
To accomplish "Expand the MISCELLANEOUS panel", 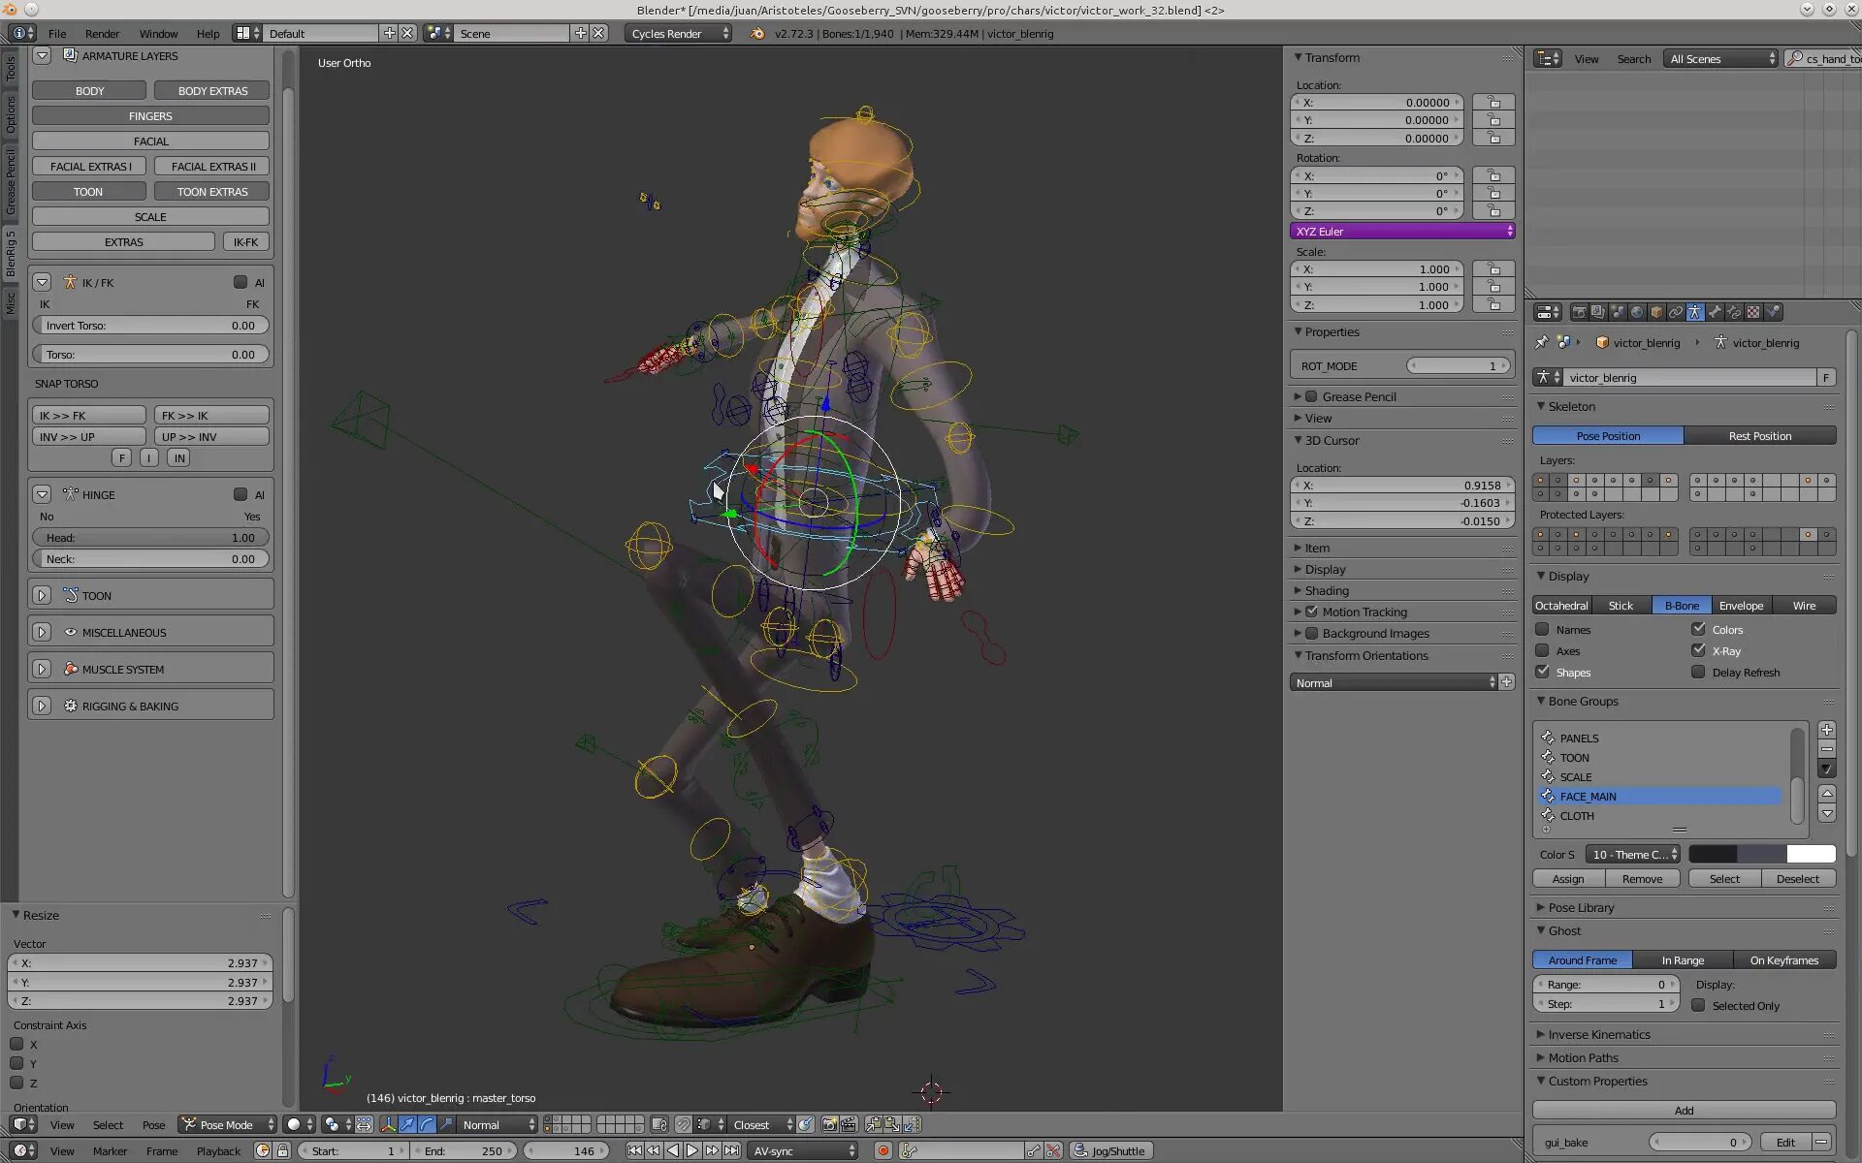I will (x=42, y=632).
